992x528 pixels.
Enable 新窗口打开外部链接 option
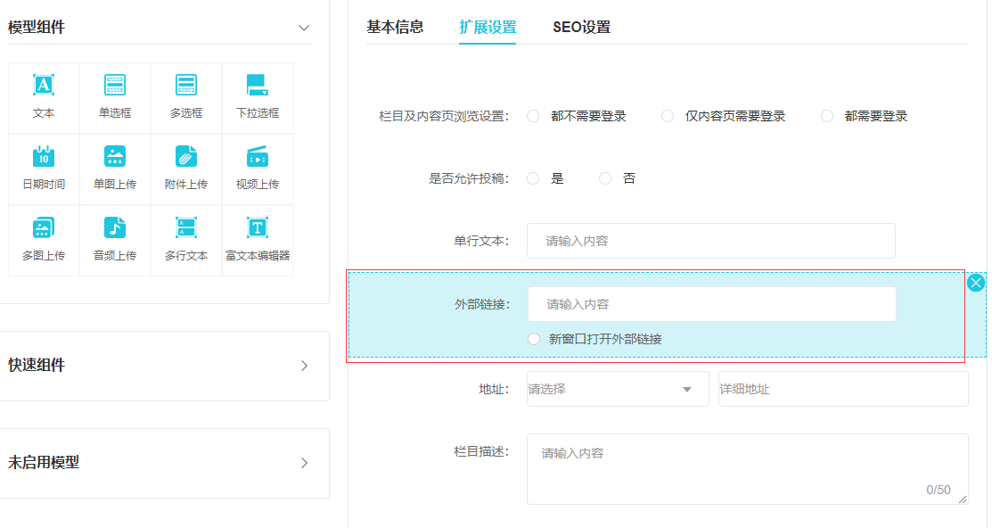pyautogui.click(x=534, y=339)
